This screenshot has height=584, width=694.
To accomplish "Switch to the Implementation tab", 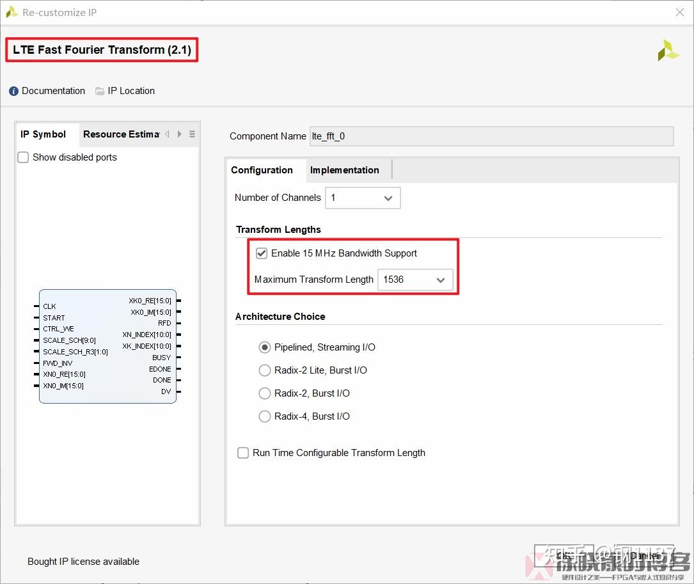I will [x=345, y=170].
